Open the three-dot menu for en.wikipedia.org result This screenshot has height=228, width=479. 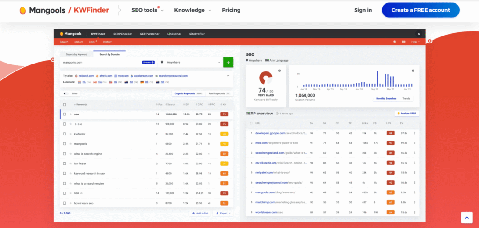(x=415, y=163)
